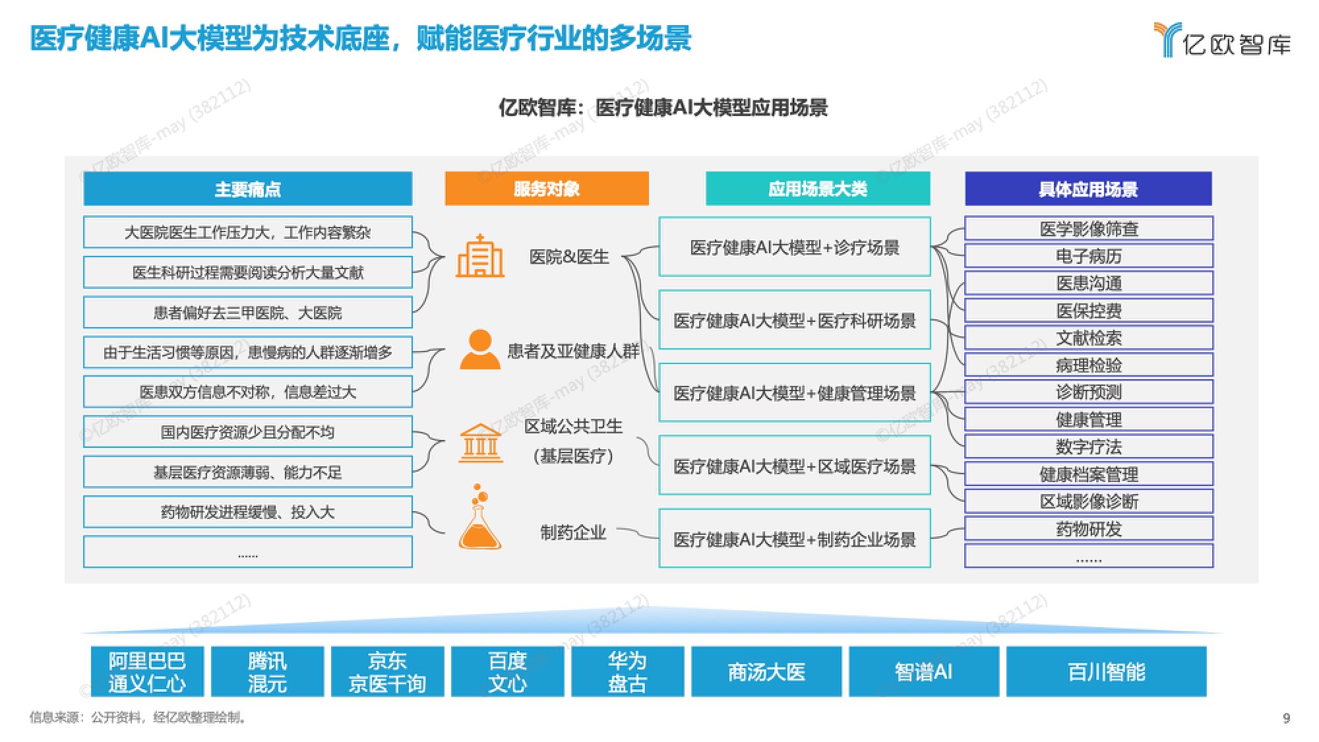Select the 具体应用场景 header
Viewport: 1319px width, 742px height.
1088,189
